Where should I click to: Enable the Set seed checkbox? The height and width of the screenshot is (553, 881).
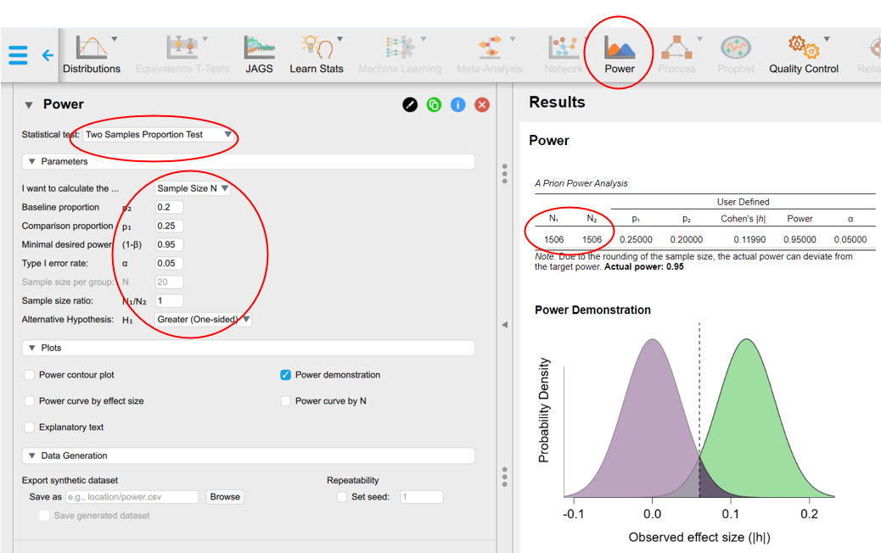tap(341, 497)
